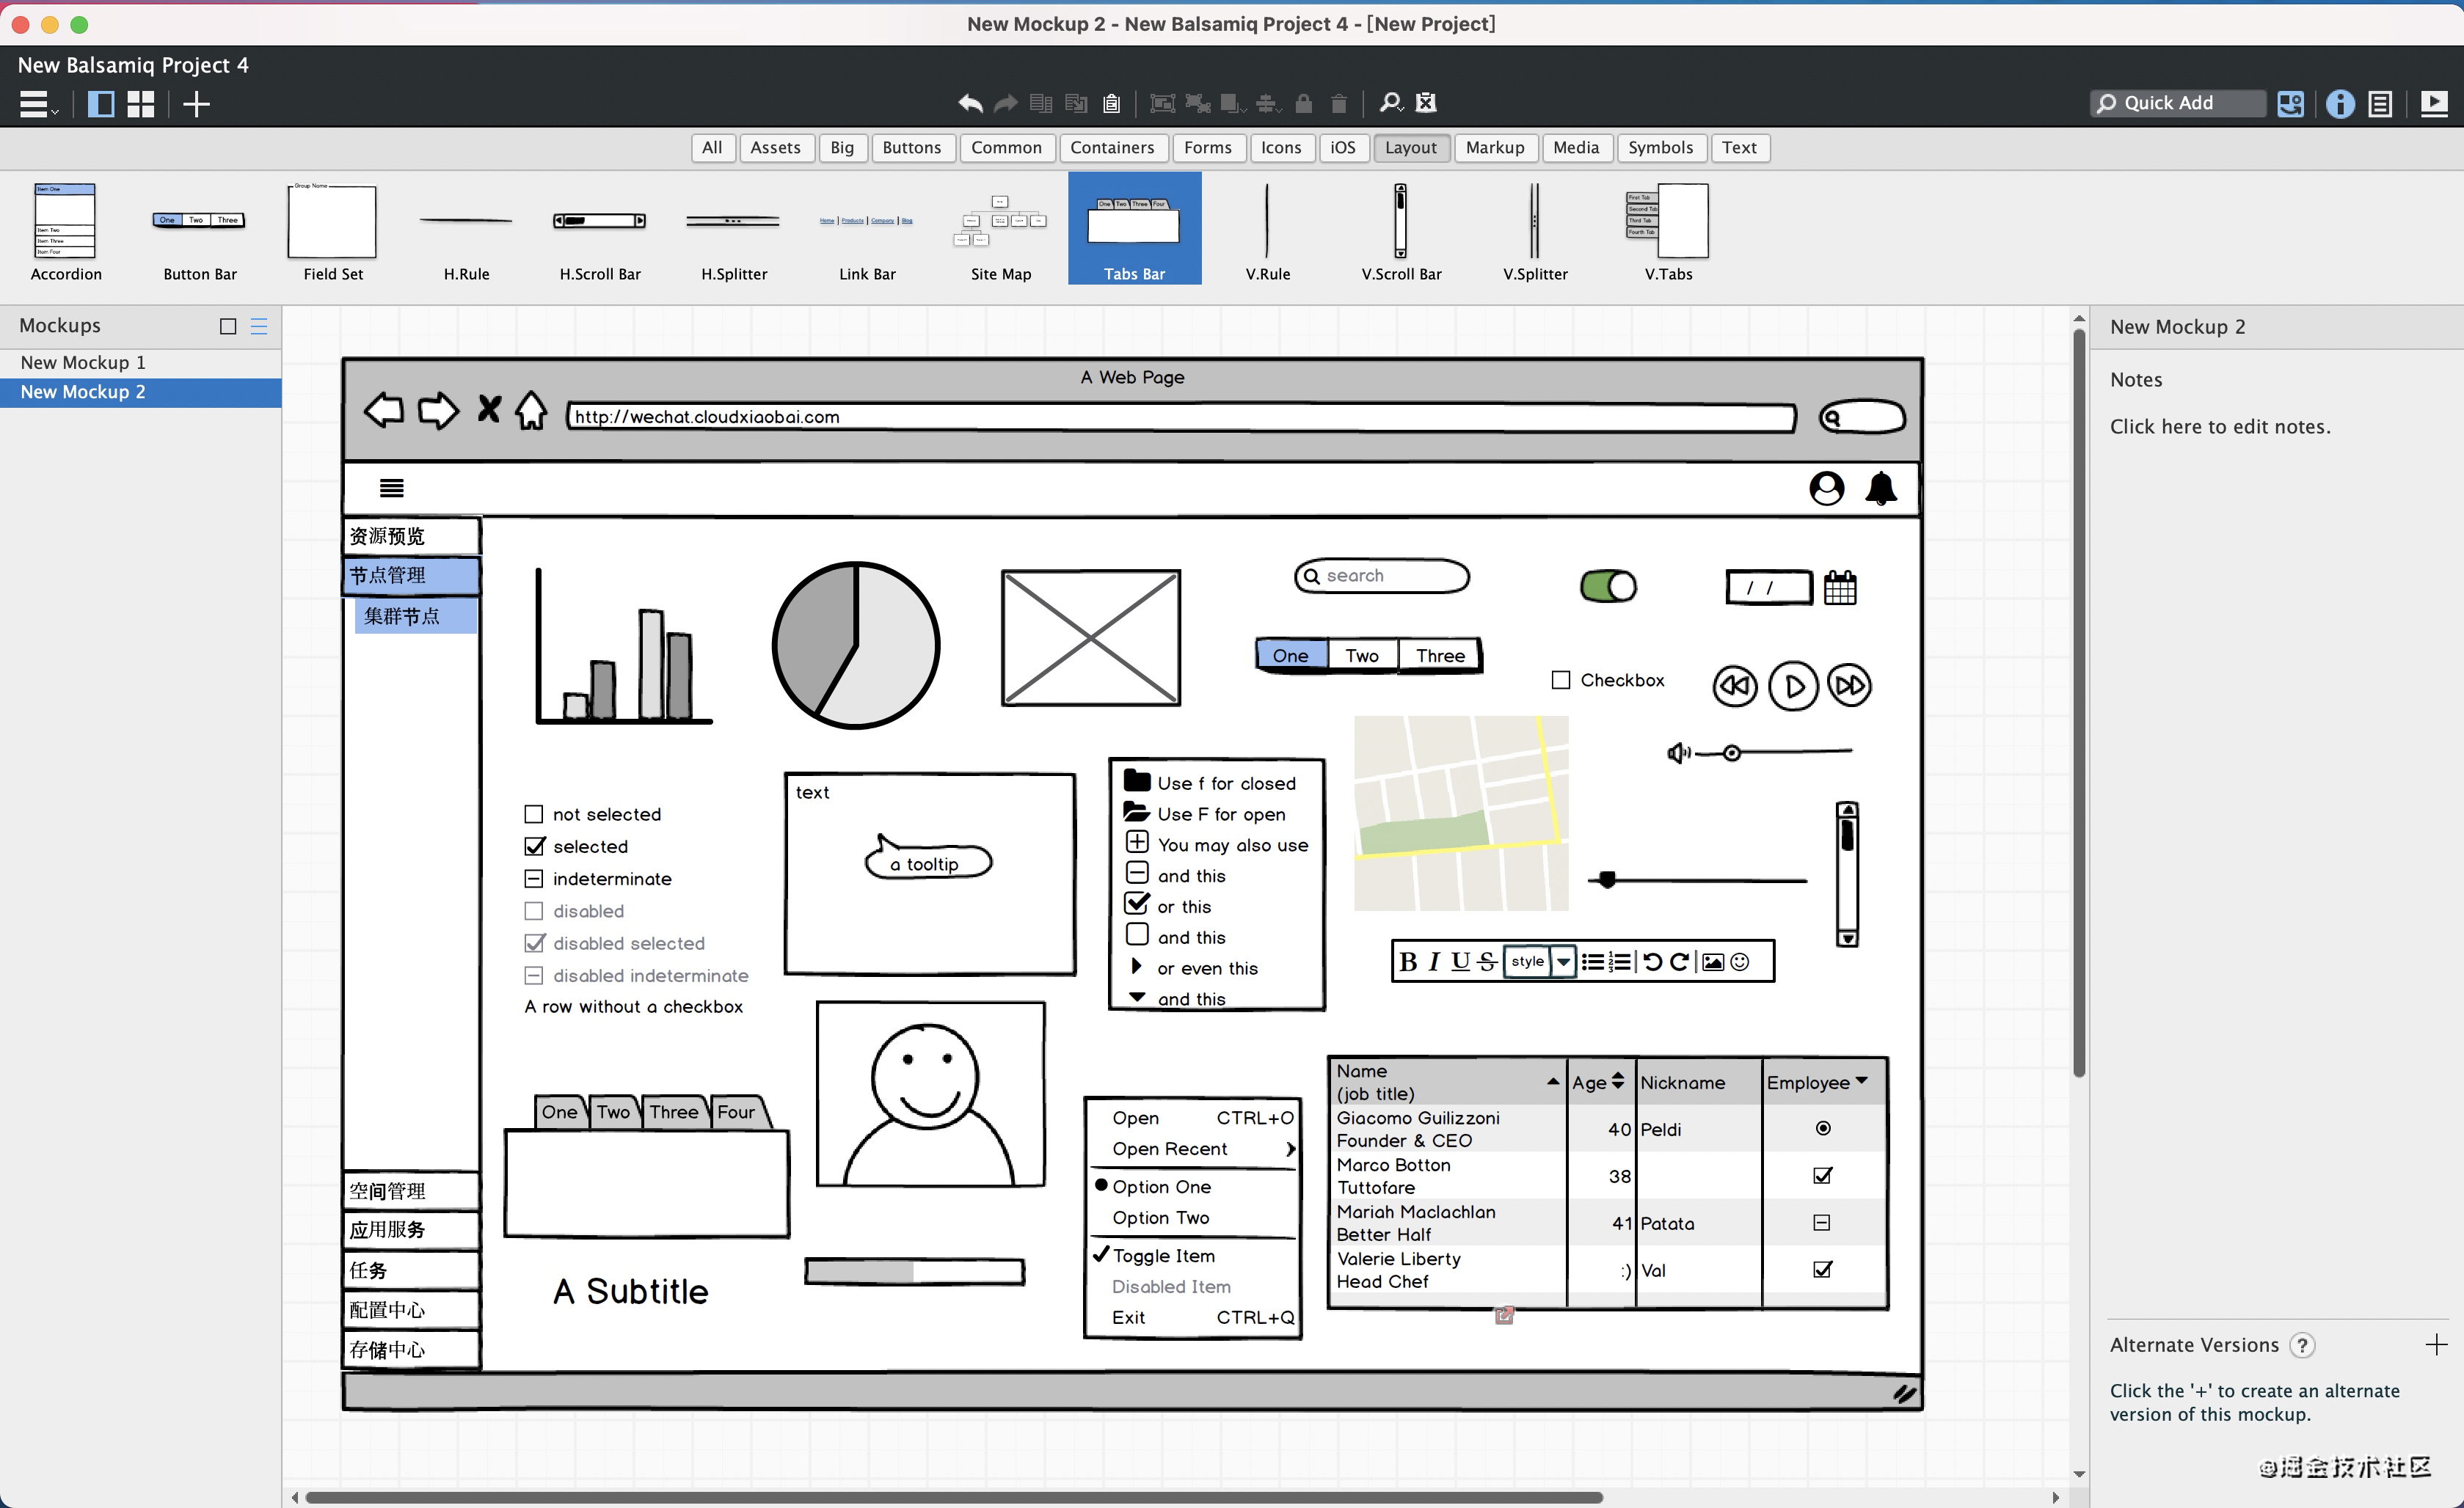The image size is (2464, 1508).
Task: Enable the disabled selected checkbox
Action: pos(535,942)
